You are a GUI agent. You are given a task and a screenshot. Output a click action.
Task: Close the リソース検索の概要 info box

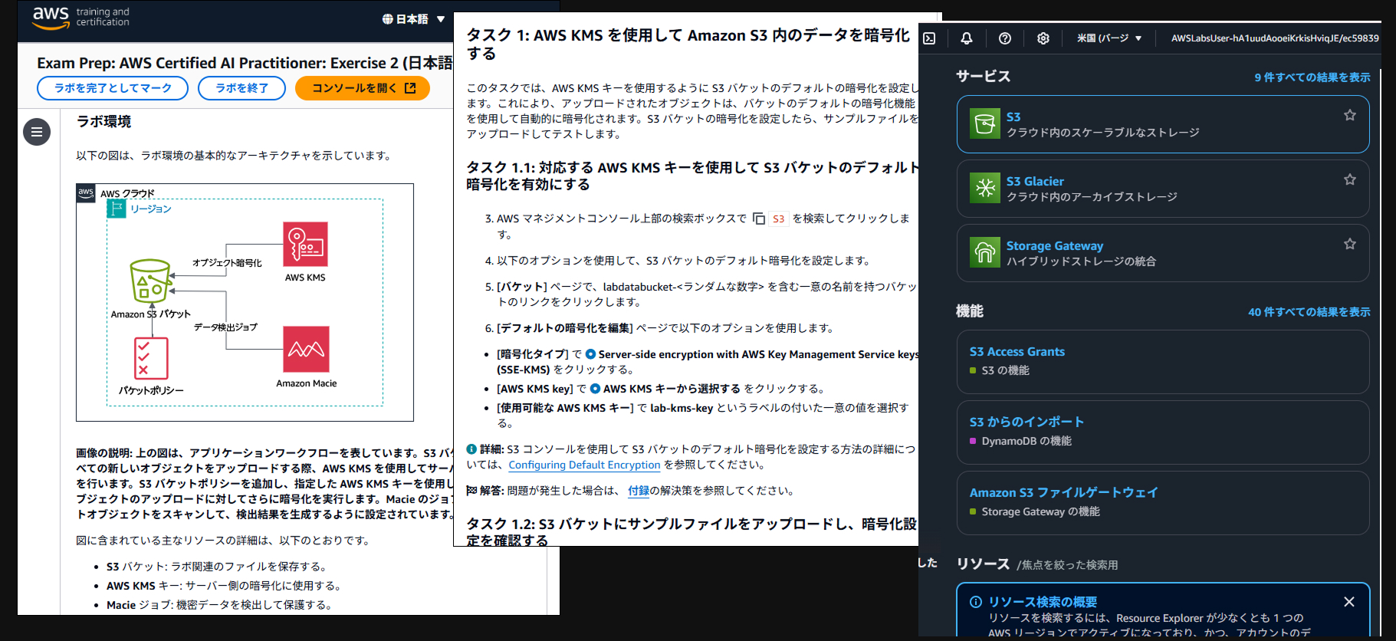(x=1349, y=602)
